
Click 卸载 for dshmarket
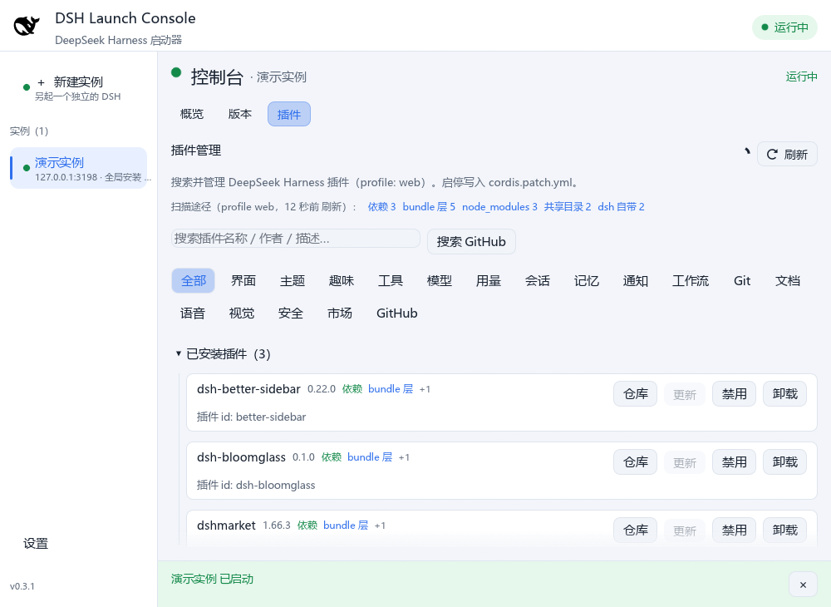click(785, 531)
